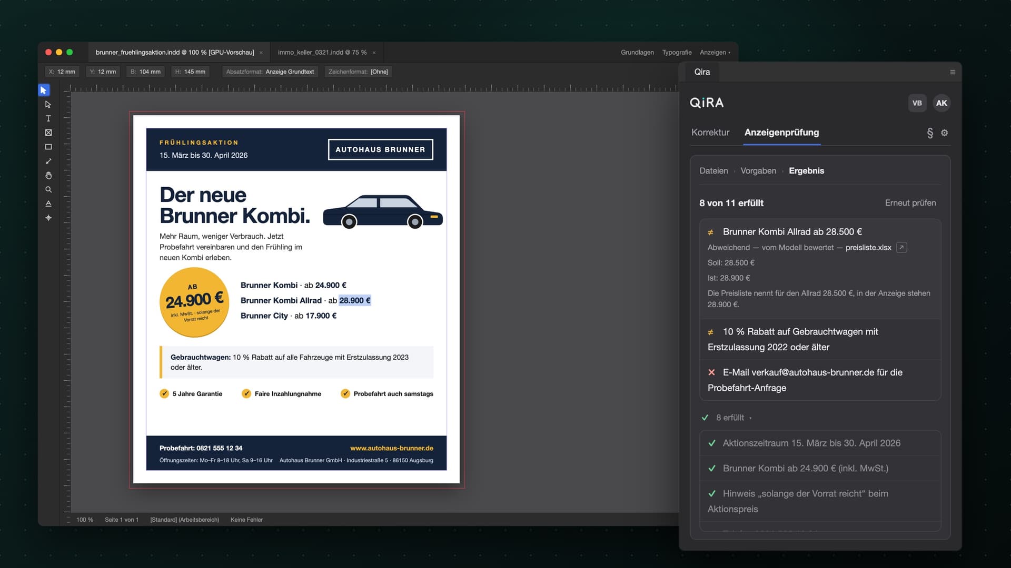This screenshot has width=1011, height=568.
Task: Choose the Typografie workspace
Action: click(x=677, y=53)
